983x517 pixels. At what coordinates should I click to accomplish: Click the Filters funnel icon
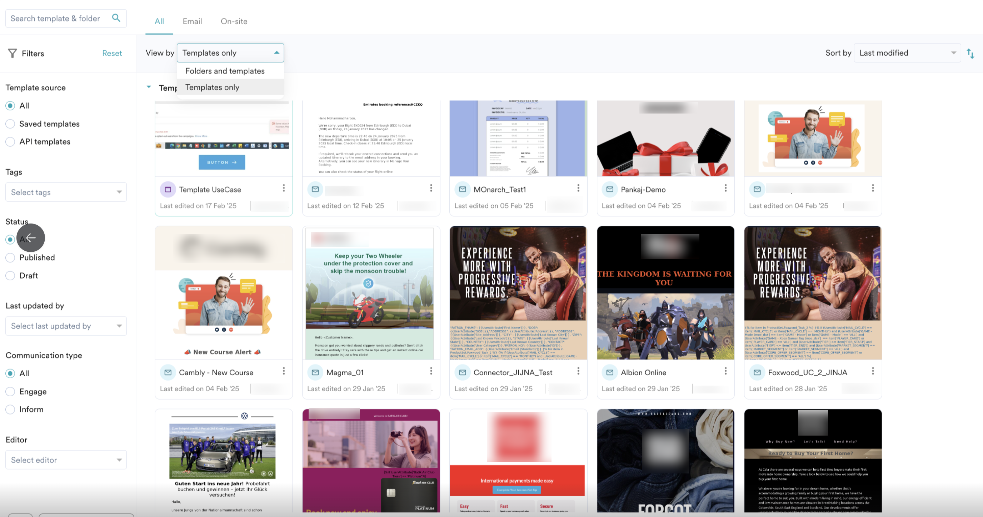click(12, 54)
